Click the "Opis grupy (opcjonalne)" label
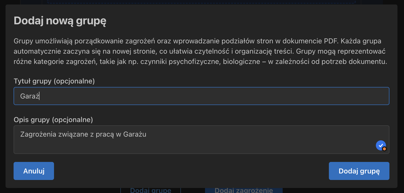Screen dimensions: 404x193 point(53,120)
